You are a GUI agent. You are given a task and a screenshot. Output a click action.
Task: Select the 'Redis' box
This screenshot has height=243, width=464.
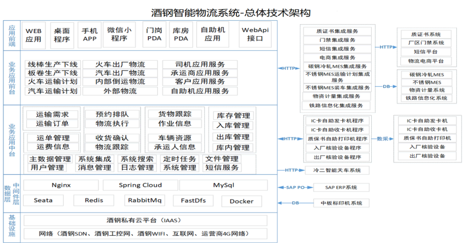coord(94,200)
